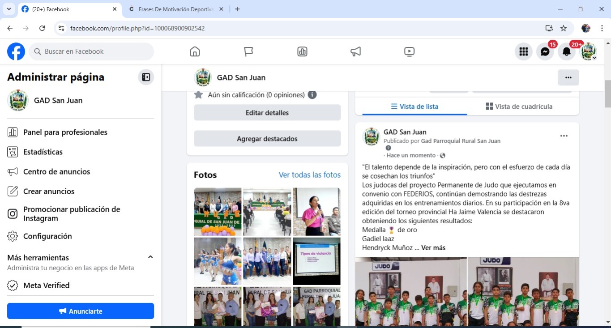Open the ads megaphone icon in top navigation

(355, 52)
